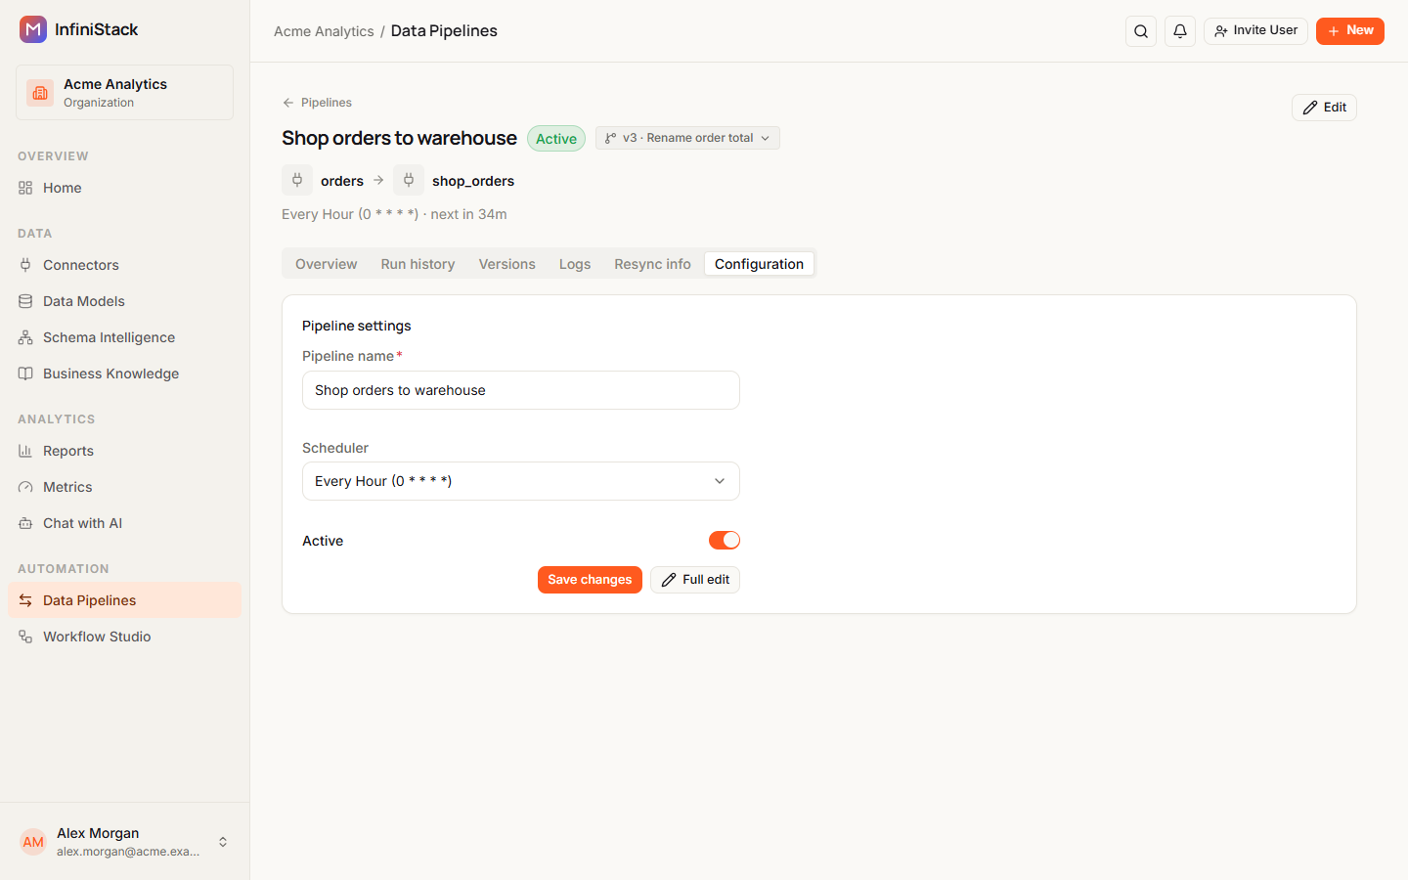The height and width of the screenshot is (880, 1408).
Task: Click the Chat with AI bot icon
Action: click(25, 523)
